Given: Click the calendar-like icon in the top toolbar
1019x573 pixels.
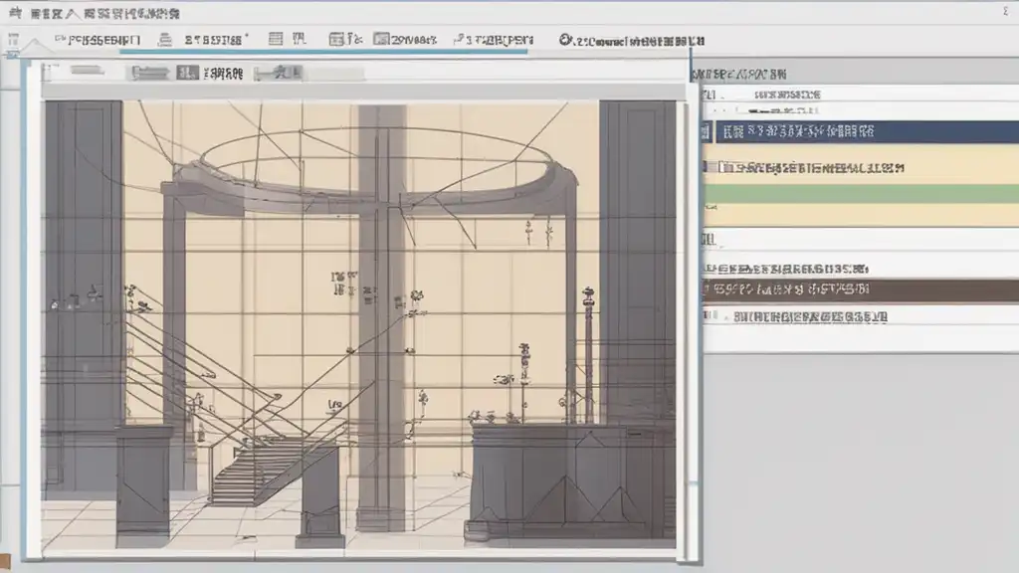Looking at the screenshot, I should 337,40.
